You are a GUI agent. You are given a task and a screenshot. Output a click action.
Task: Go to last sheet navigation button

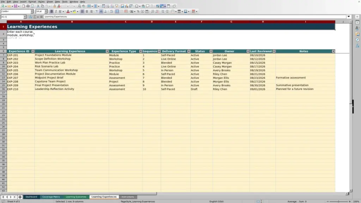[14, 197]
